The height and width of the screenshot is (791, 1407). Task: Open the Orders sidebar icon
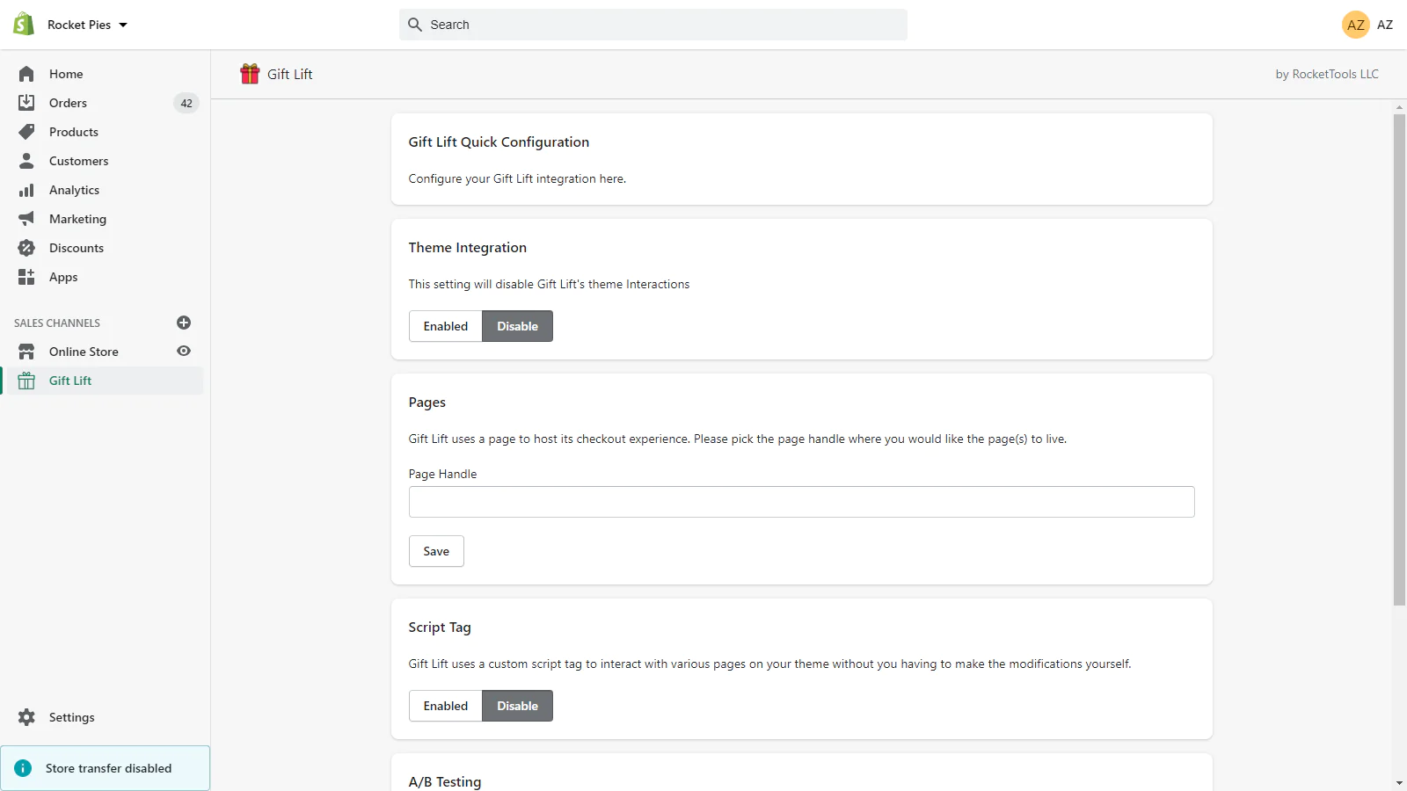click(x=26, y=103)
